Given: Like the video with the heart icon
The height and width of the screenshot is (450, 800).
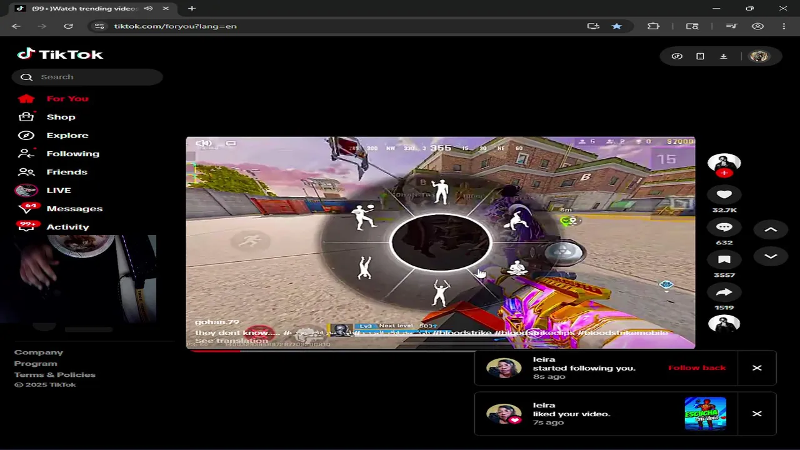Looking at the screenshot, I should 724,194.
